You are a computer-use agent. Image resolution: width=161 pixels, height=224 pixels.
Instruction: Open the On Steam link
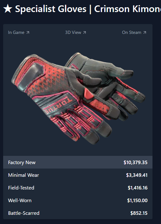pyautogui.click(x=134, y=33)
